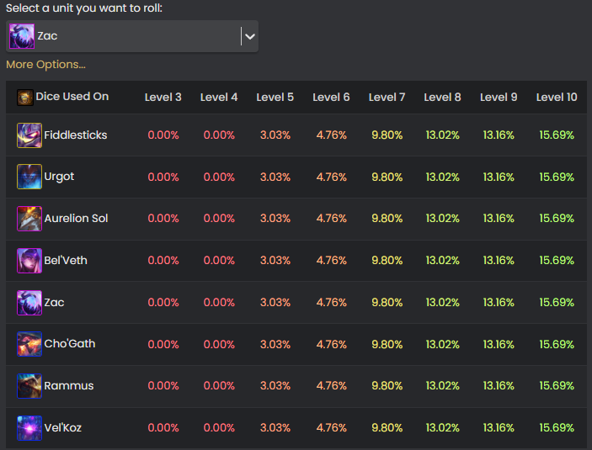The width and height of the screenshot is (592, 450).
Task: Click Cho'Gath Level 3 value 0.00%
Action: (x=163, y=344)
